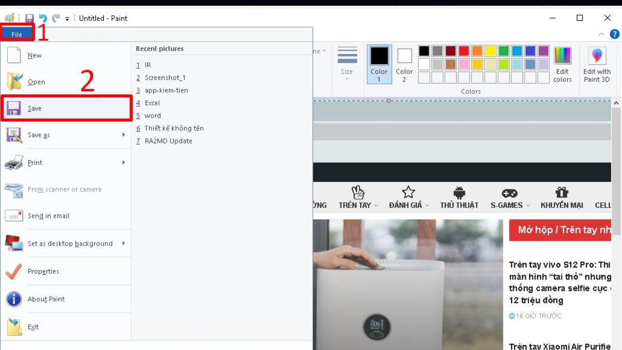Click the gamepad S-GAMES icon
Screen dimensions: 622x350
[510, 192]
